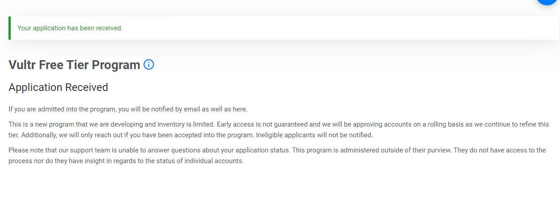Click the info icon beside Vultr Free Tier Program

[x=148, y=65]
